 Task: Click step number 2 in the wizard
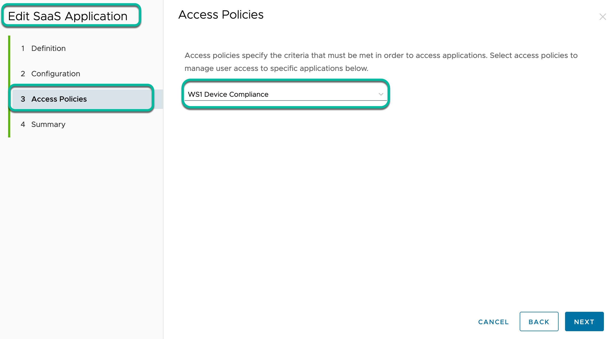[23, 74]
